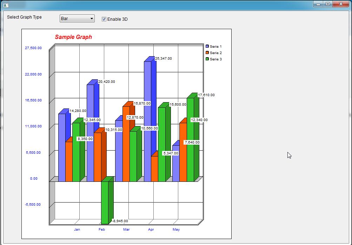Click the 27,500.00 y-axis label
352x245 pixels.
pyautogui.click(x=33, y=48)
